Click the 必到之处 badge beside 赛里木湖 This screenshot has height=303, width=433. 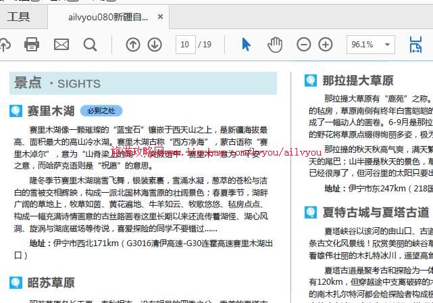(101, 110)
